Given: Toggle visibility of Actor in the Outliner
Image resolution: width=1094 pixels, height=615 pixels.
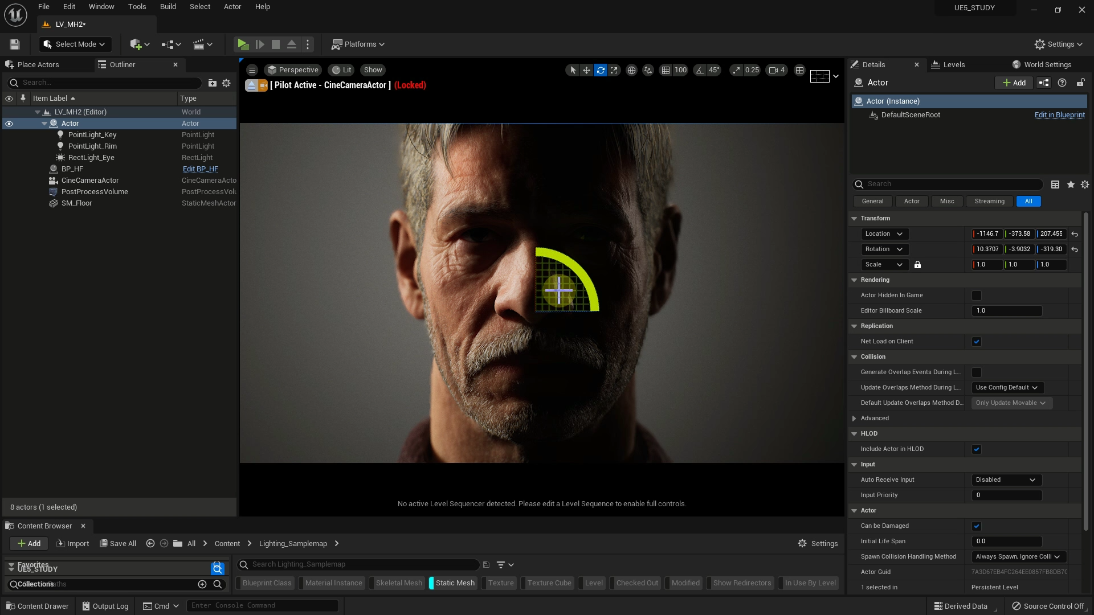Looking at the screenshot, I should (9, 124).
